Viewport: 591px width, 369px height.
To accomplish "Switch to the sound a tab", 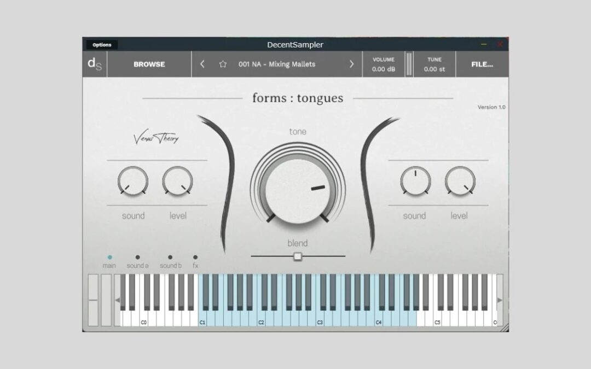I will pos(137,261).
